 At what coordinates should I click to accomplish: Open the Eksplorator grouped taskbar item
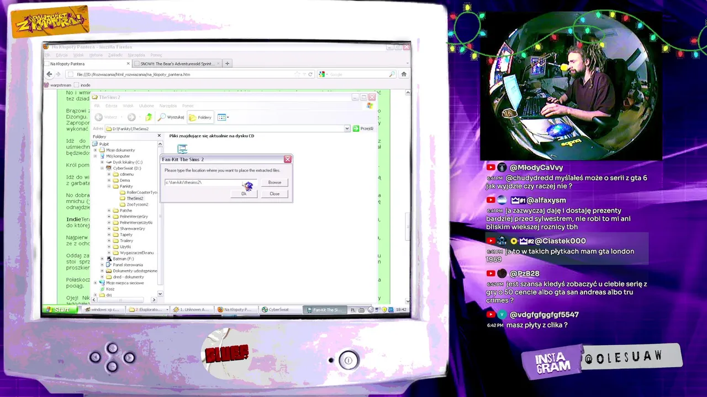coord(149,310)
